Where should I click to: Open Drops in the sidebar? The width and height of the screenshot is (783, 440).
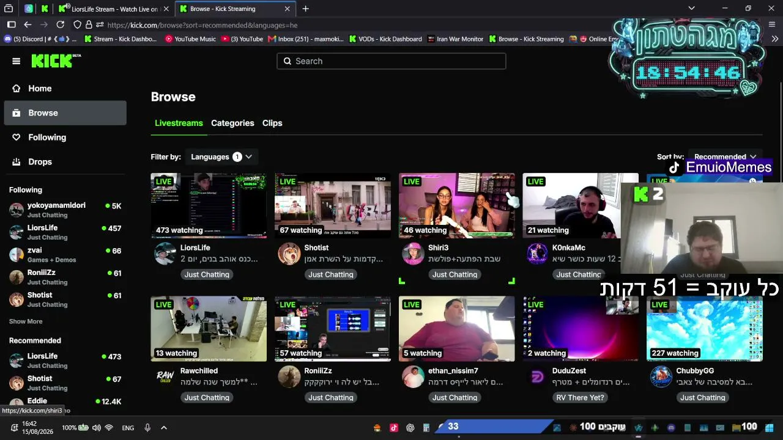(x=65, y=162)
